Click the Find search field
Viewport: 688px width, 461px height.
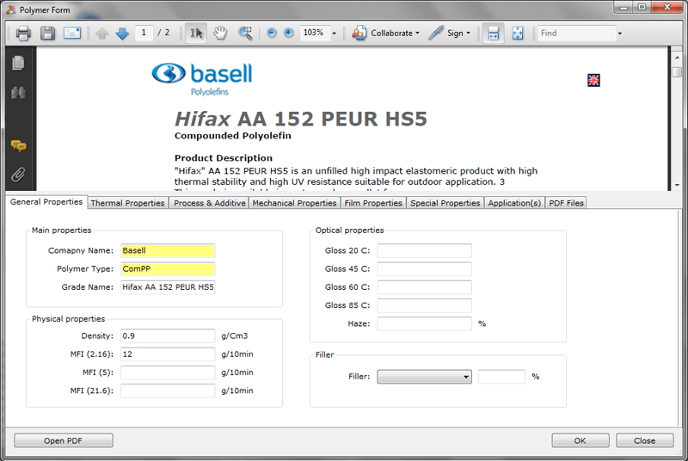pyautogui.click(x=576, y=34)
